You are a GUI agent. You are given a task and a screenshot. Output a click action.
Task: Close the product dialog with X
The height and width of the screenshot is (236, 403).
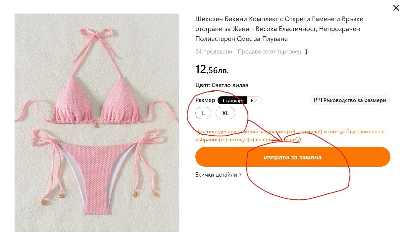coord(396,8)
